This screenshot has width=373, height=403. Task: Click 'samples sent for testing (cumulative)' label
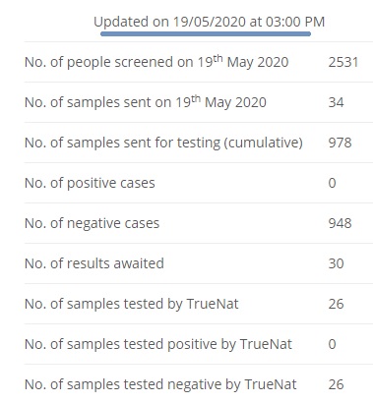click(x=163, y=143)
